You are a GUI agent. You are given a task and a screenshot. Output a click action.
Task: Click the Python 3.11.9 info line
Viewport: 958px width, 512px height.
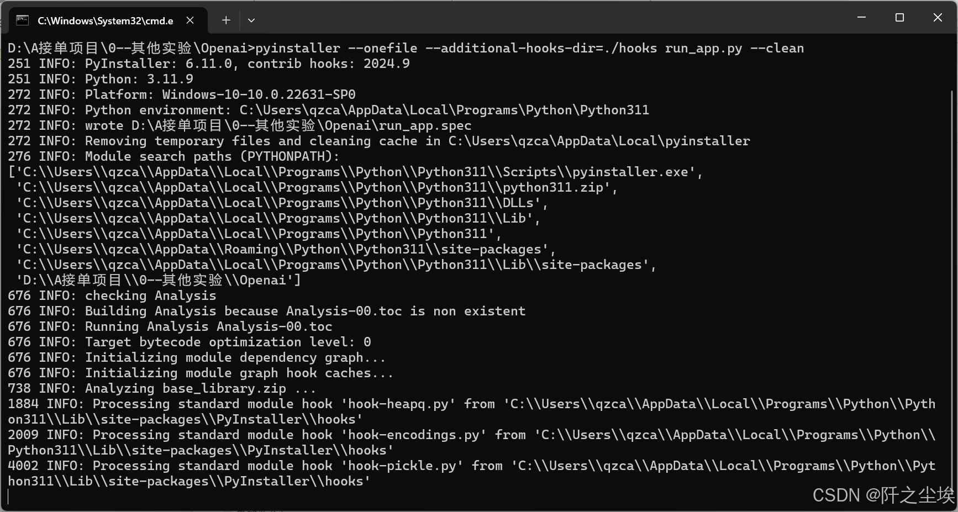[138, 79]
